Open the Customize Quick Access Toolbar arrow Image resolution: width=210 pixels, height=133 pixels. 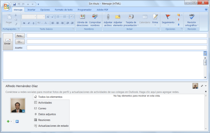point(38,5)
